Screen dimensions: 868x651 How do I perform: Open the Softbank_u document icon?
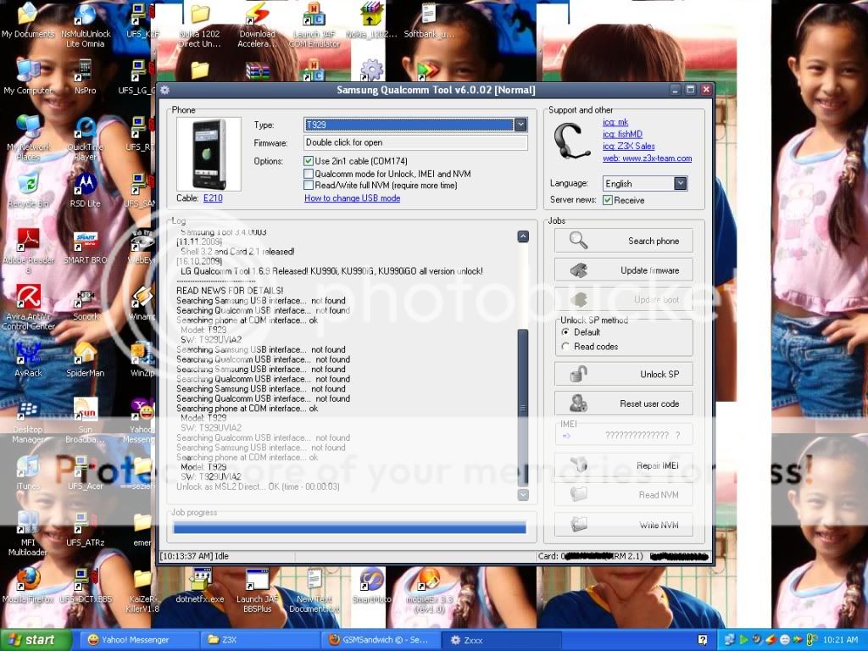[x=429, y=21]
